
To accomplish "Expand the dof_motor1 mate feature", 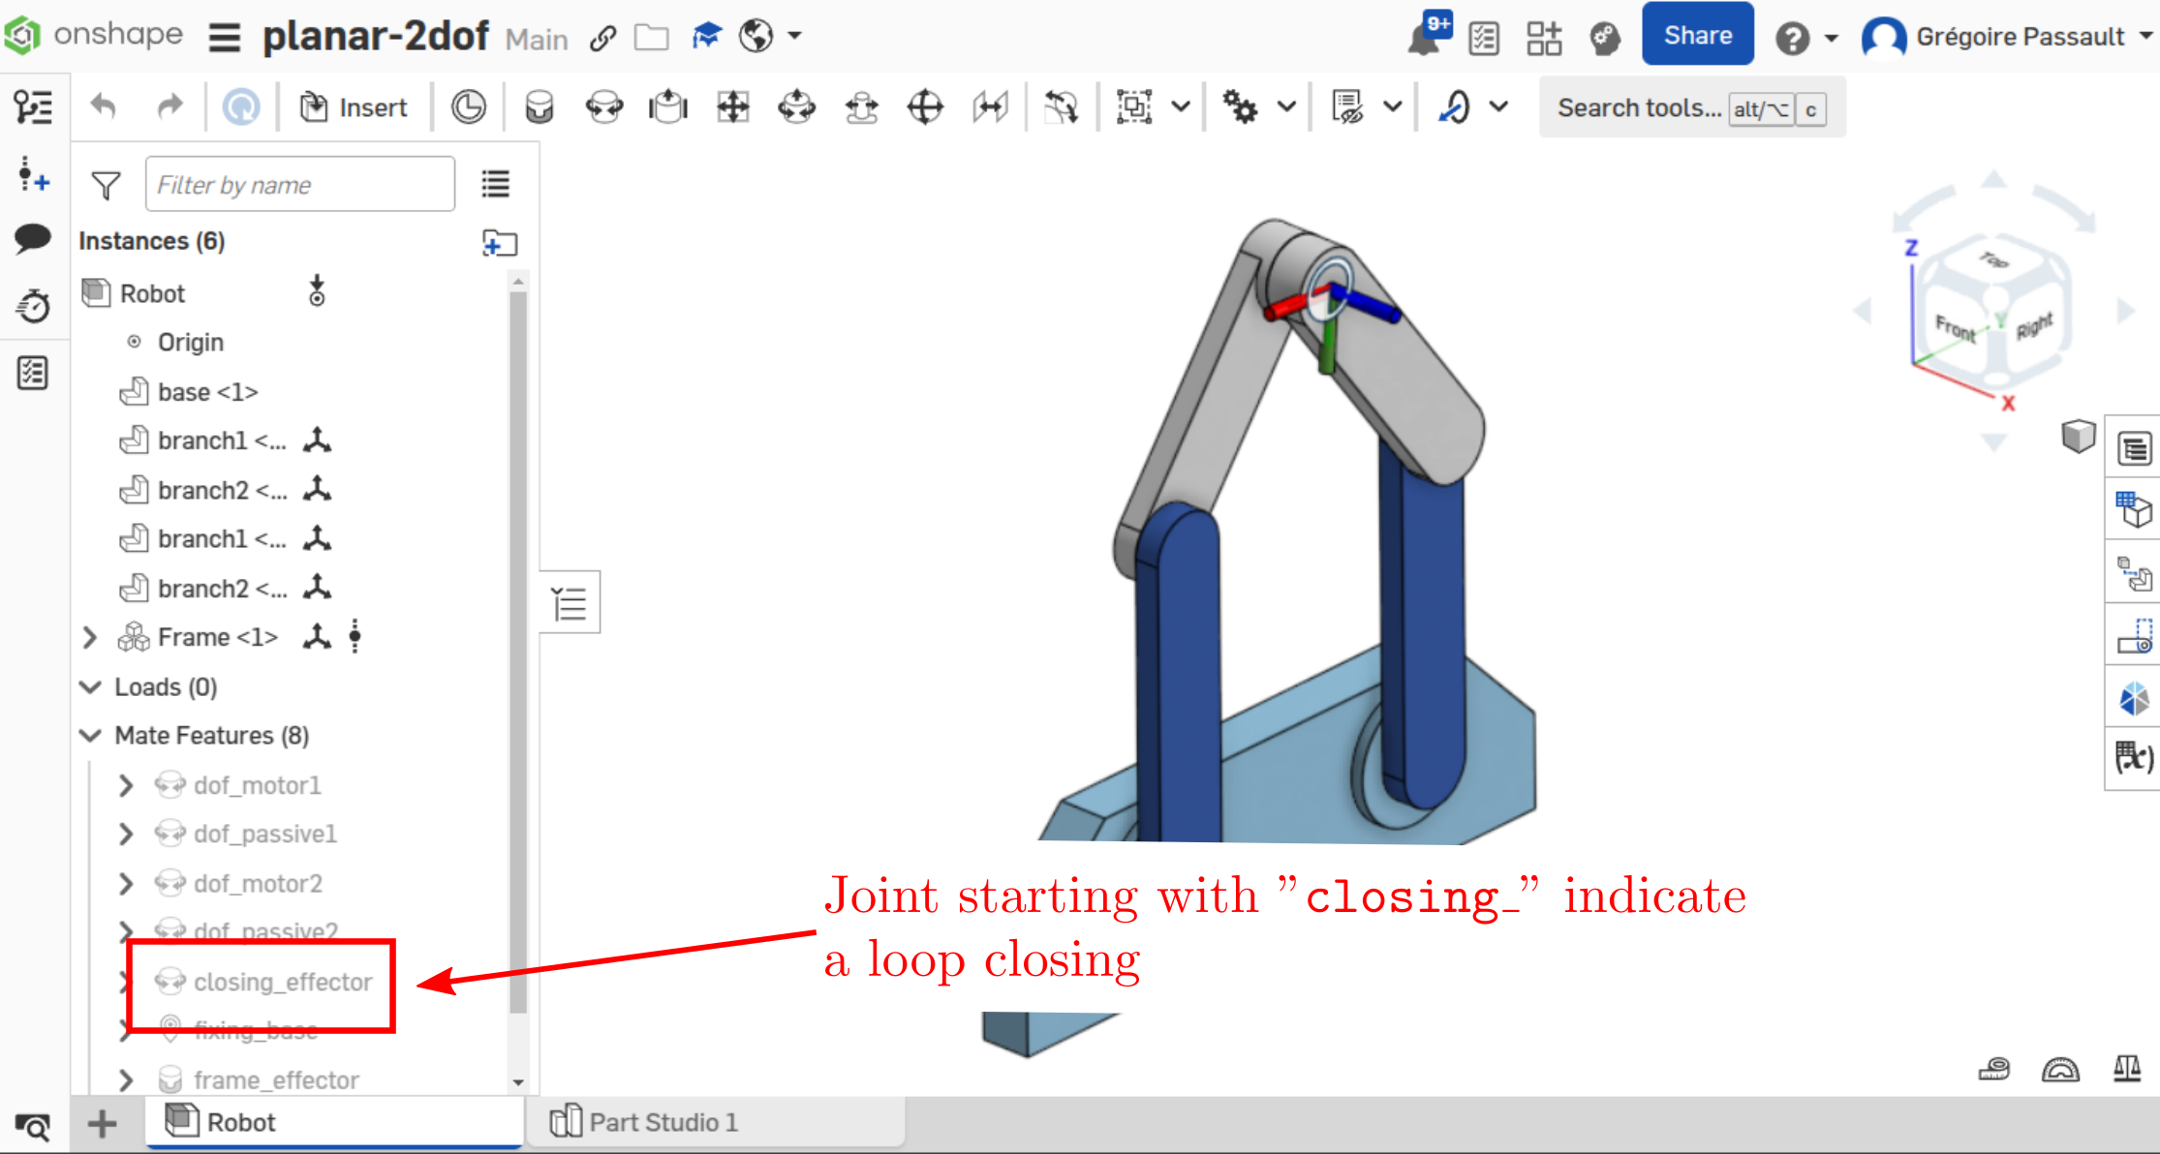I will [x=126, y=785].
